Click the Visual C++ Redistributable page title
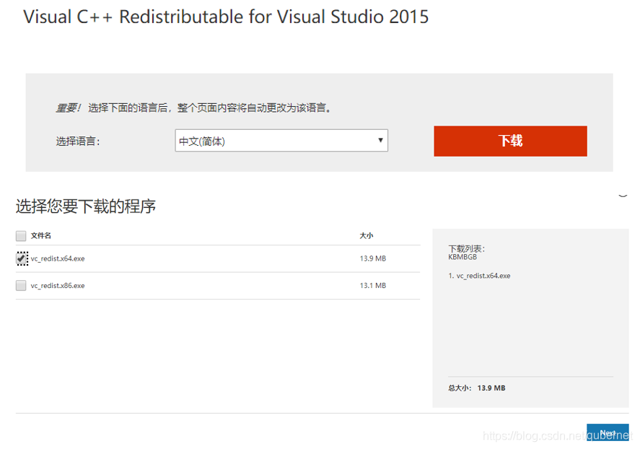 pyautogui.click(x=226, y=17)
